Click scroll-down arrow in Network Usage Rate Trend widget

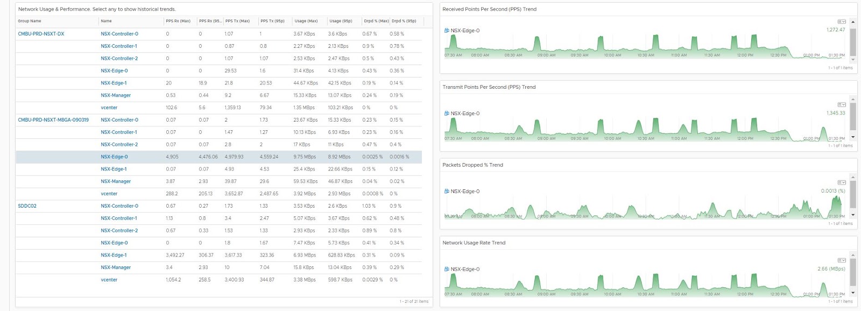(852, 293)
